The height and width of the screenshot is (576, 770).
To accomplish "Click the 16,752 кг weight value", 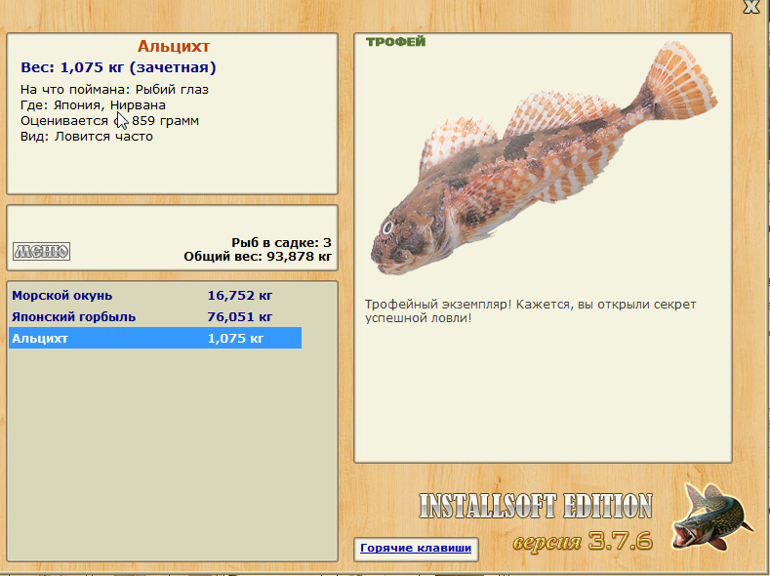I will [x=240, y=296].
